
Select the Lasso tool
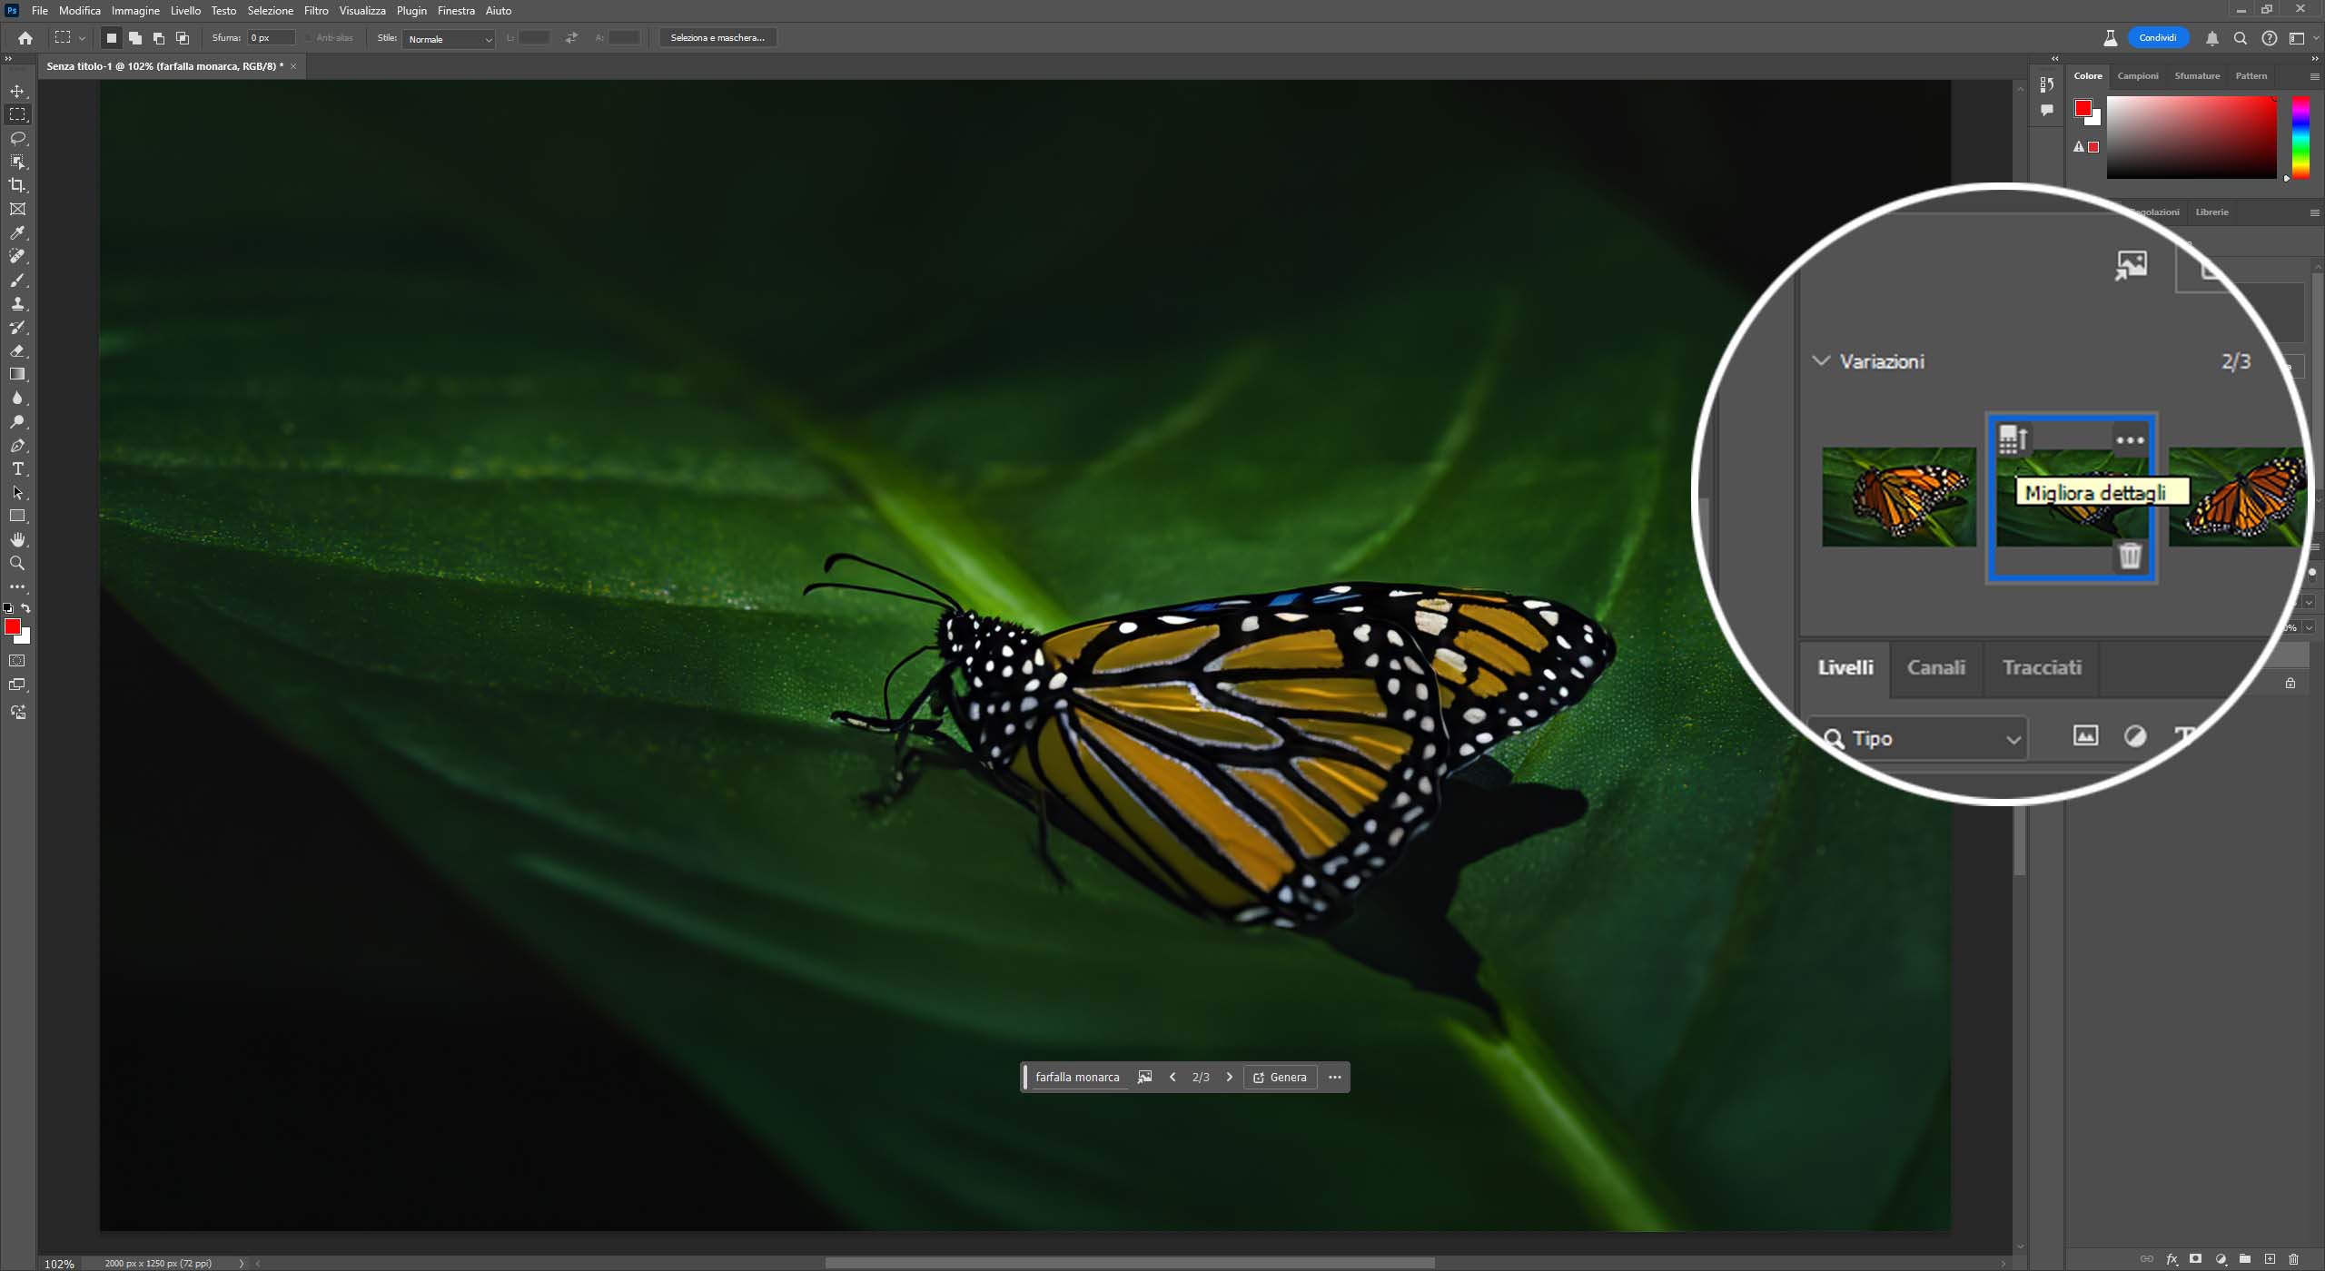coord(17,138)
